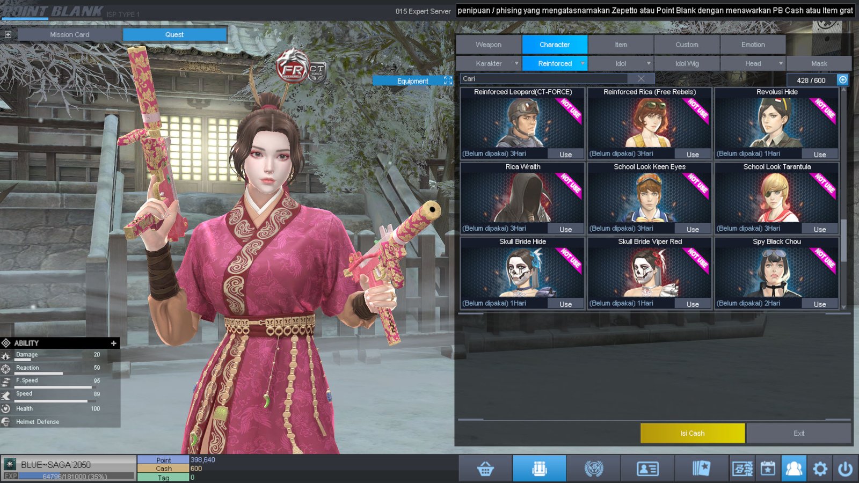Select the Free Rebels FR team emblem

(x=292, y=68)
